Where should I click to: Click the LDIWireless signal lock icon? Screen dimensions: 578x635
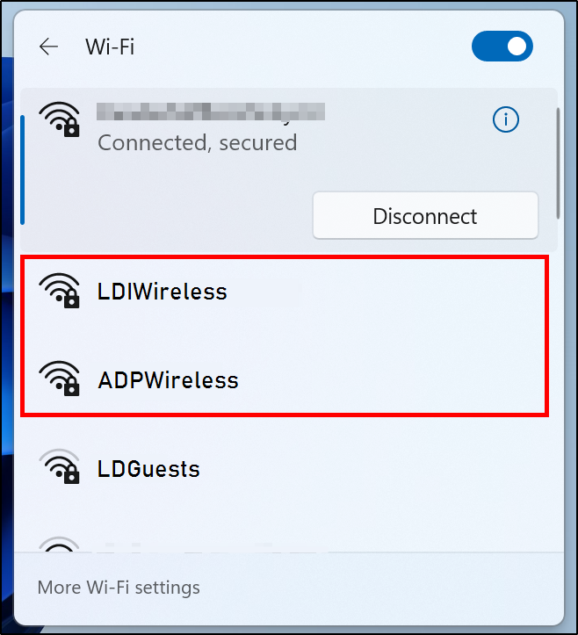tap(60, 291)
